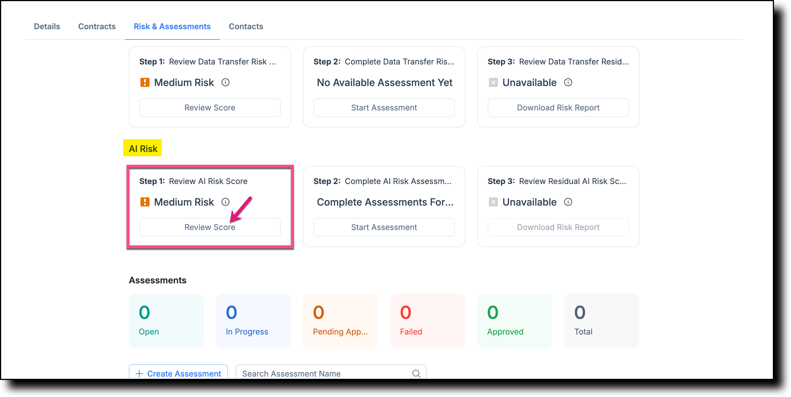
Task: Click Review Score under AI Risk
Action: (x=210, y=227)
